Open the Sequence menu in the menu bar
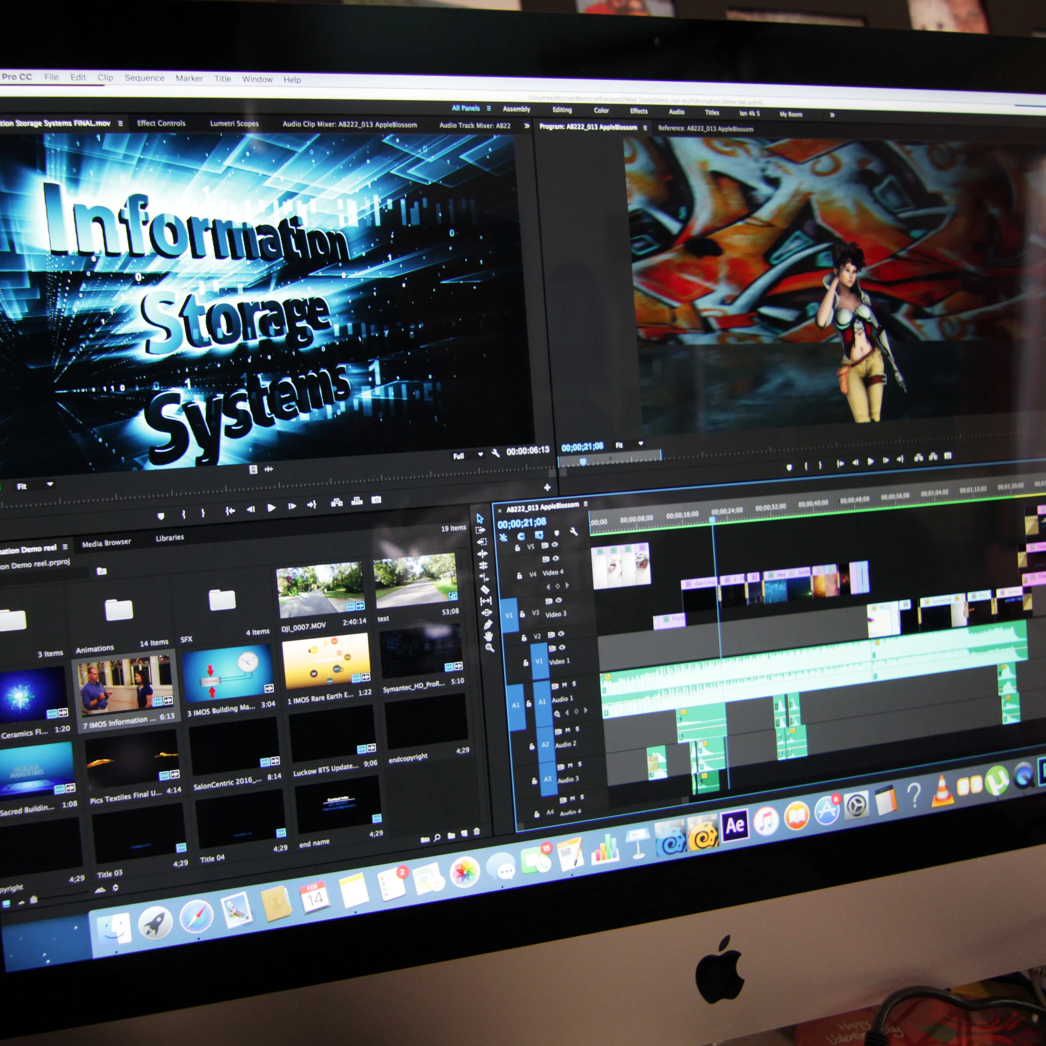The height and width of the screenshot is (1046, 1046). click(144, 78)
